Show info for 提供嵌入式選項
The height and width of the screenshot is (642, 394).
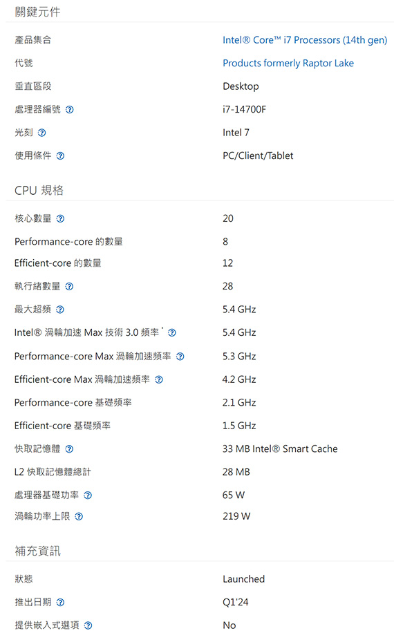pos(88,625)
